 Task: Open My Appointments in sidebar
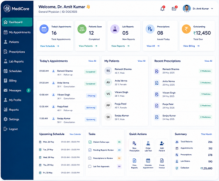pos(17,32)
